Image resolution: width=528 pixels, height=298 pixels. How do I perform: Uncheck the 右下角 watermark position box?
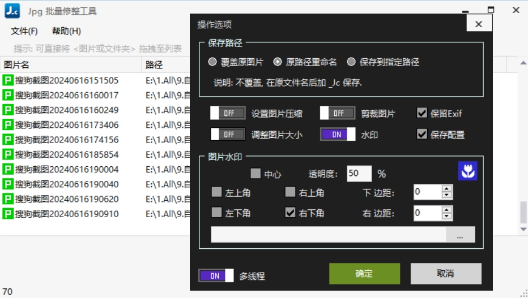pyautogui.click(x=290, y=212)
